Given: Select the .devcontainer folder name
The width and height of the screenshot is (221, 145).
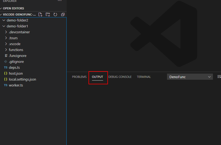Looking at the screenshot, I should coord(19,32).
